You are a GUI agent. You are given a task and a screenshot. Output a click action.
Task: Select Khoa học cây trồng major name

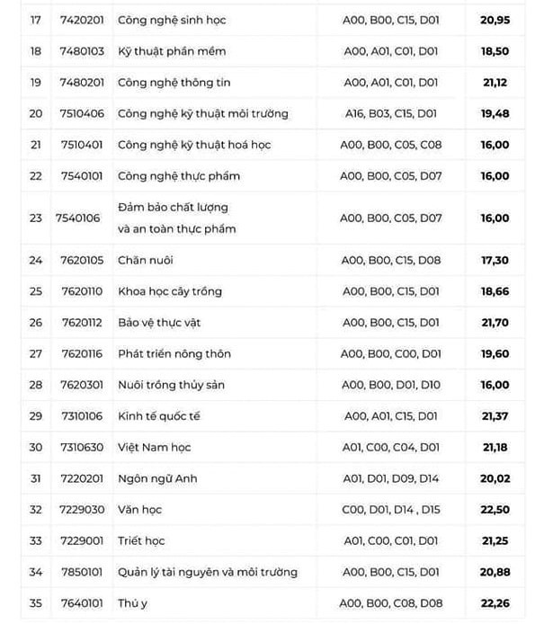click(x=170, y=291)
